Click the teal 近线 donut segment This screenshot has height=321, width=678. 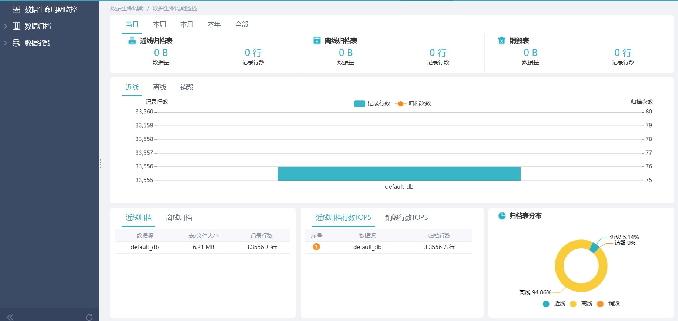click(594, 248)
